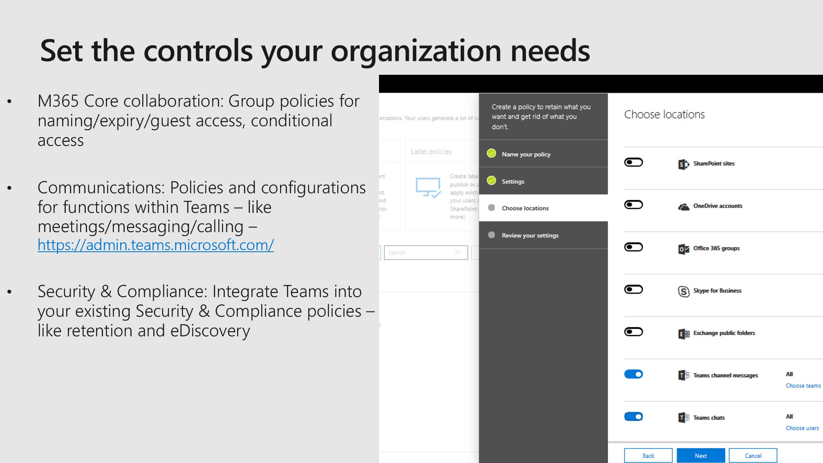The width and height of the screenshot is (823, 463).
Task: Click the OneDrive accounts cloud icon
Action: (684, 207)
